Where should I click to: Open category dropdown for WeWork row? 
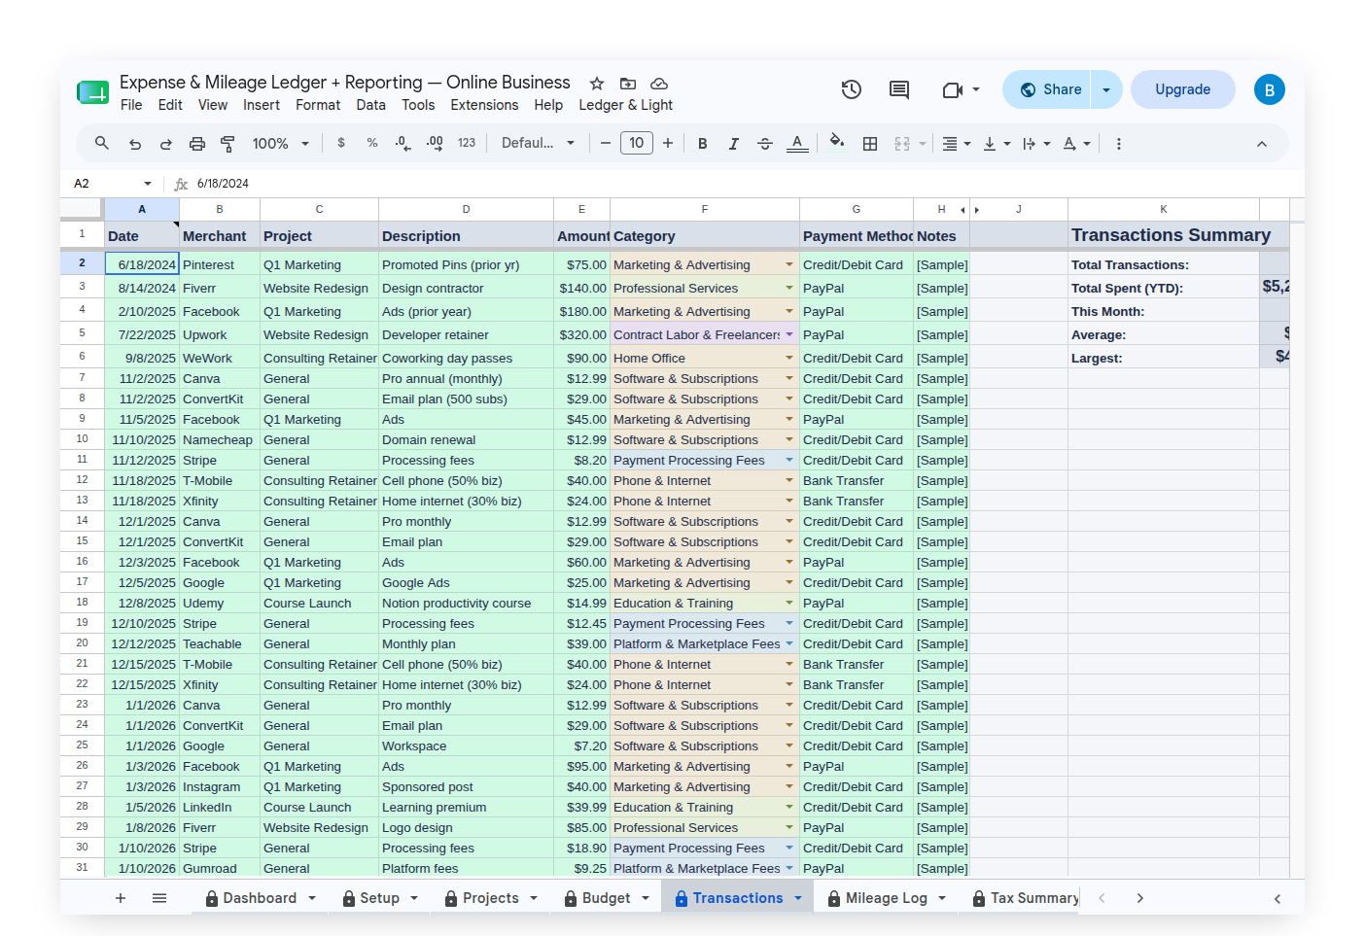tap(789, 358)
